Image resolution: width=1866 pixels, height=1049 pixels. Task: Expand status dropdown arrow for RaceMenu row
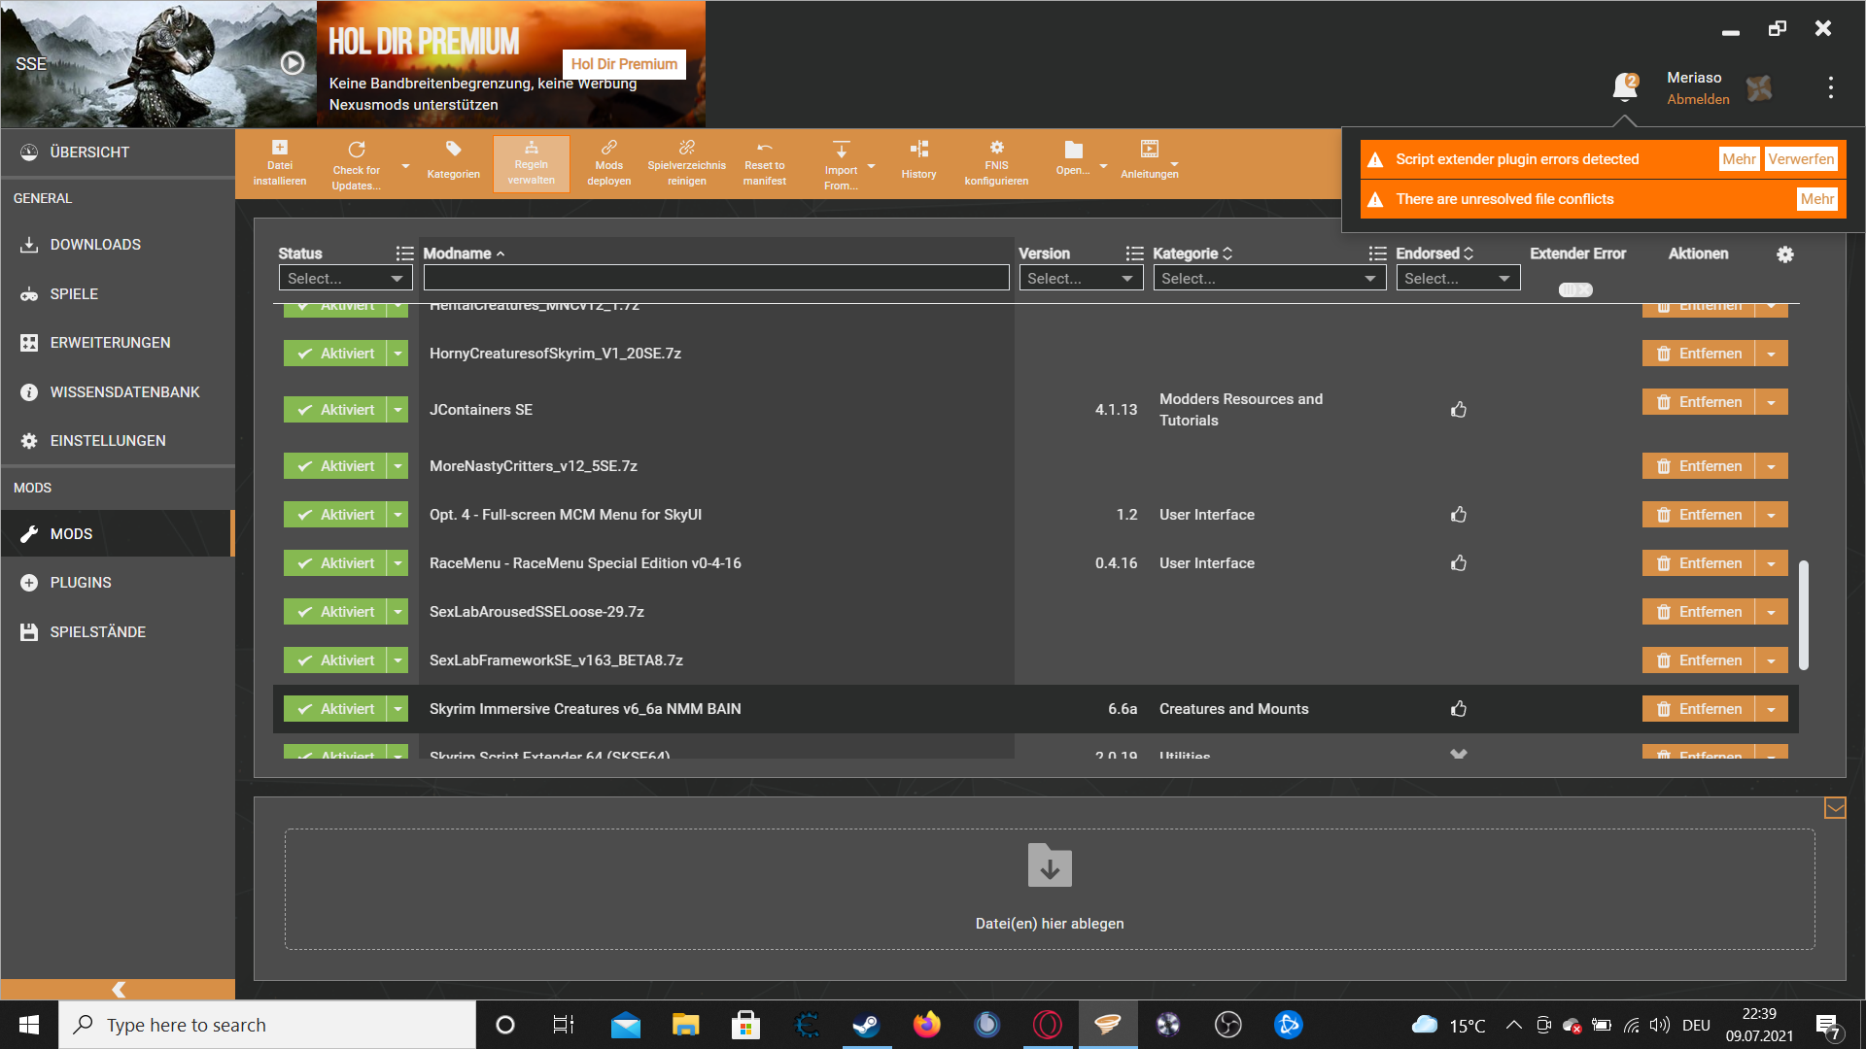pyautogui.click(x=397, y=563)
